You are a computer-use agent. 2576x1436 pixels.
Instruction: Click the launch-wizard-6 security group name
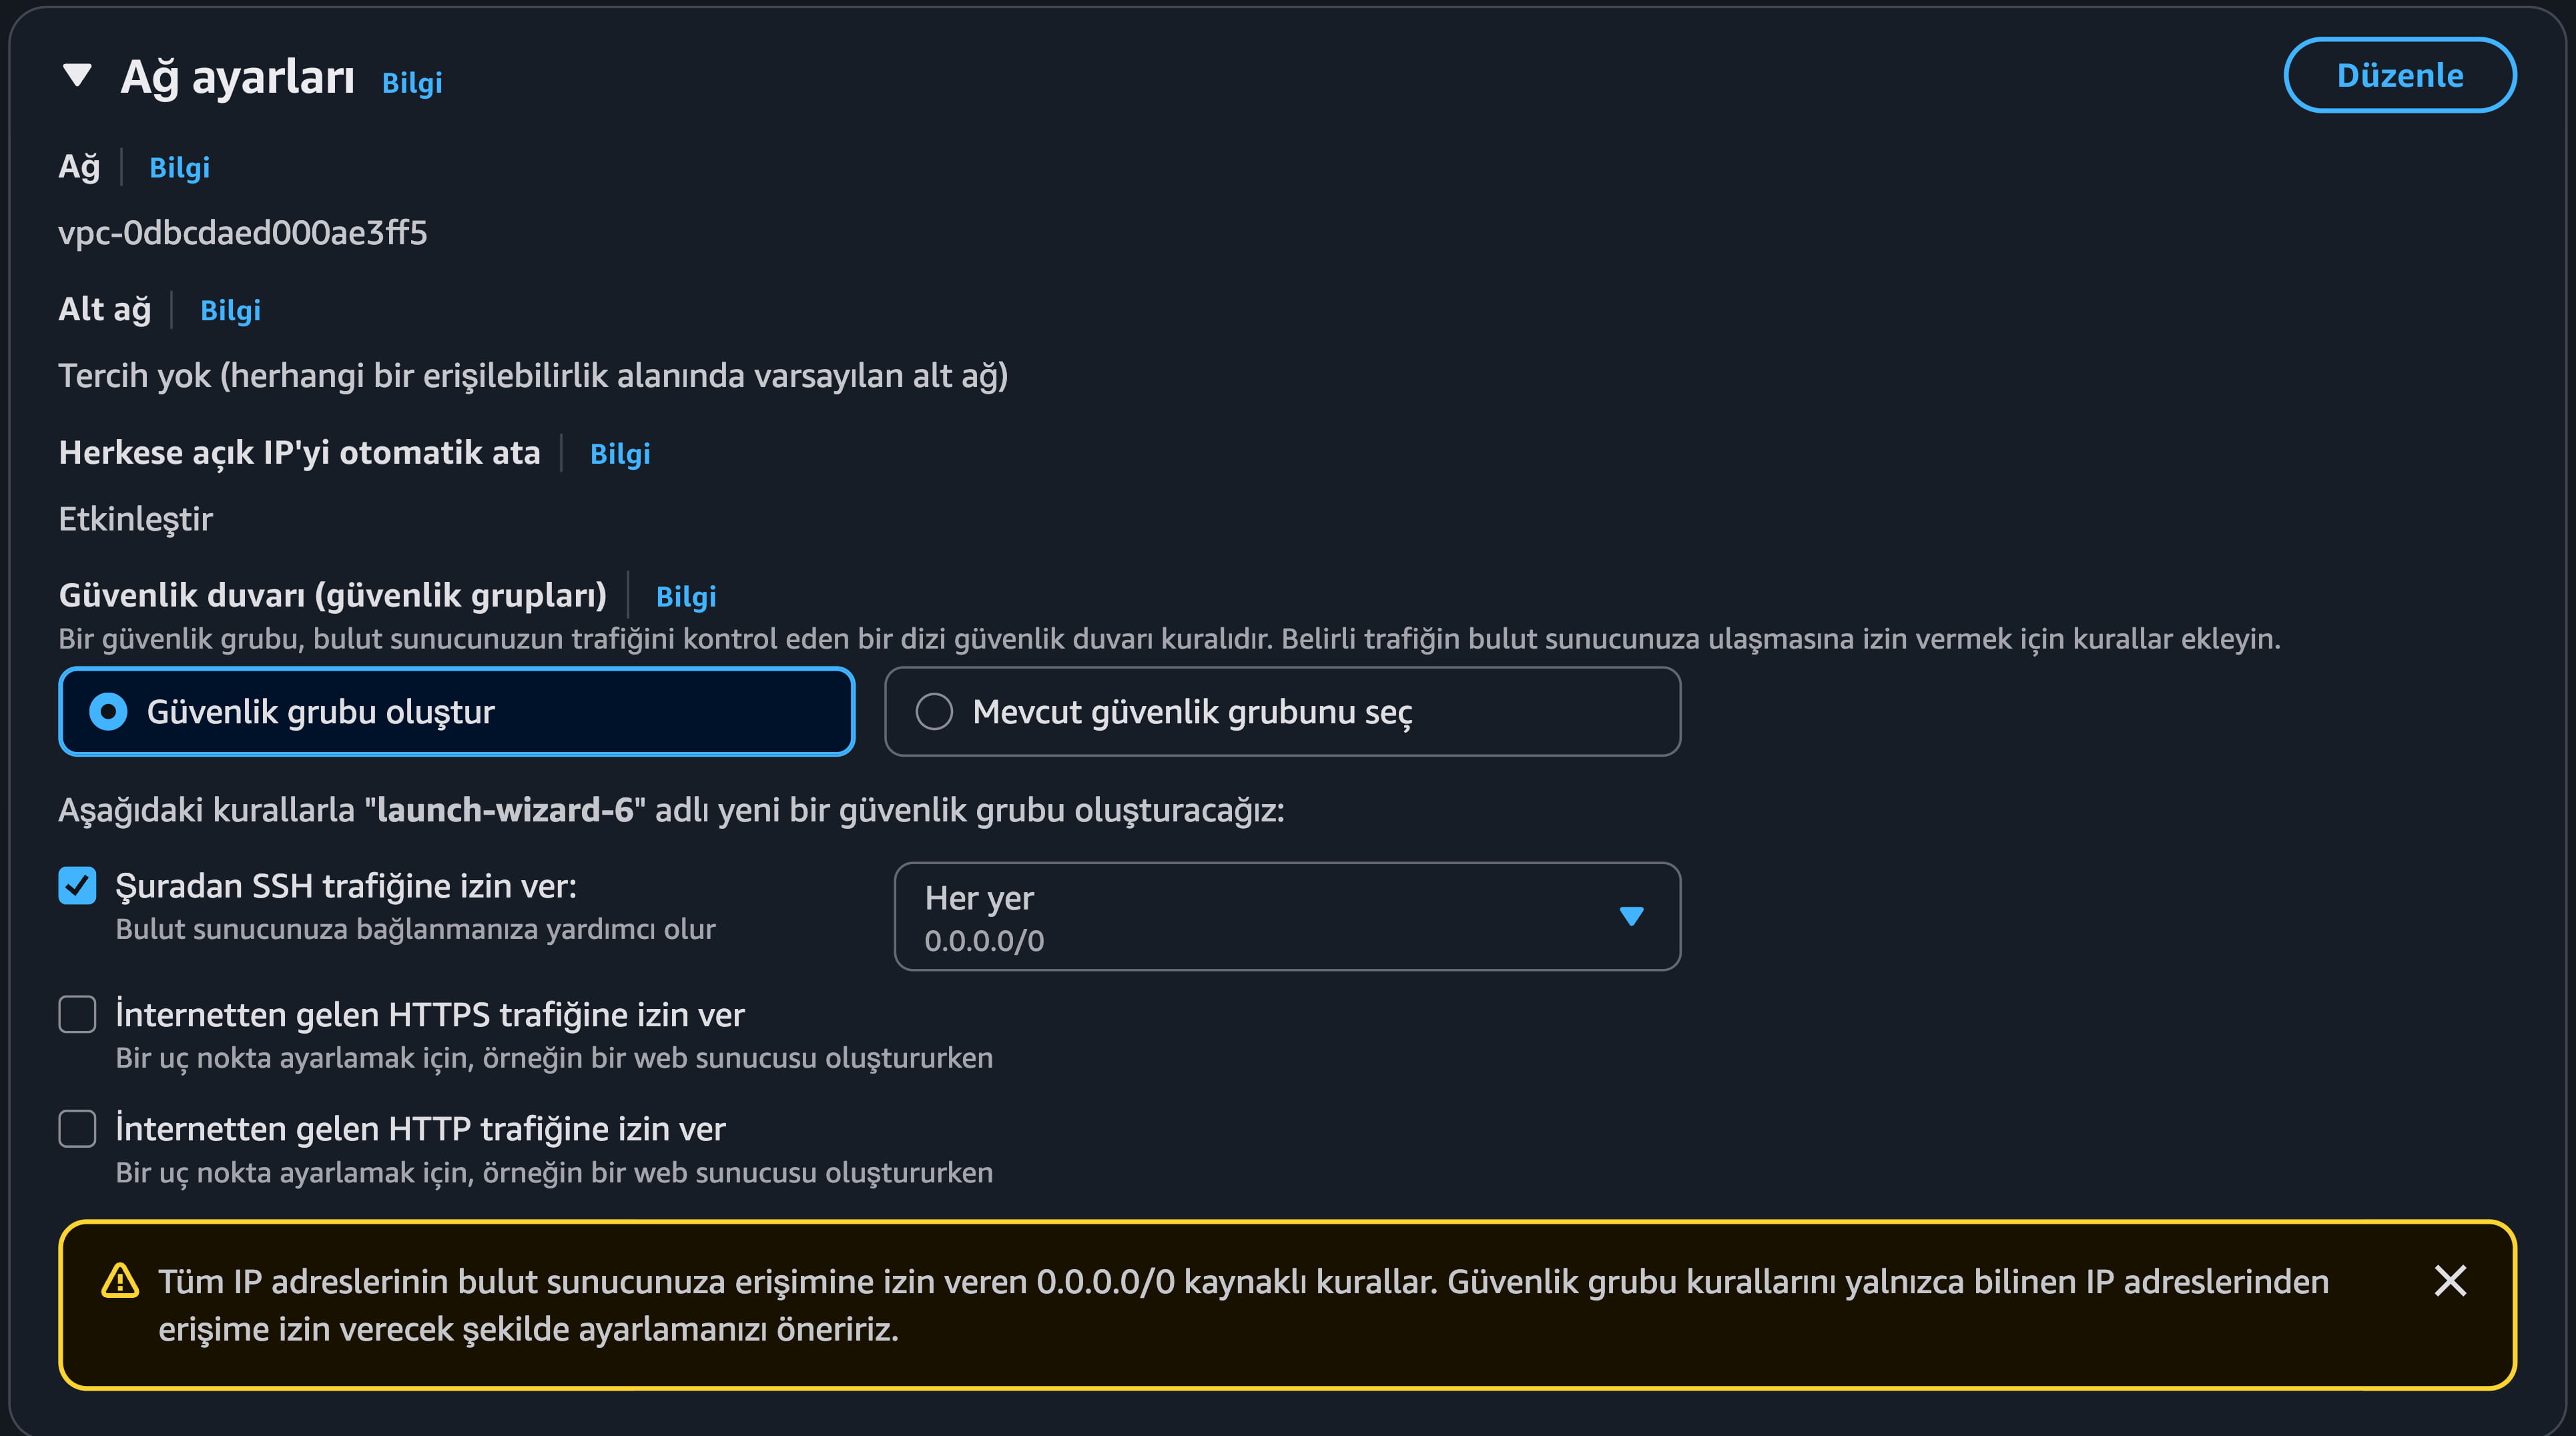(505, 810)
